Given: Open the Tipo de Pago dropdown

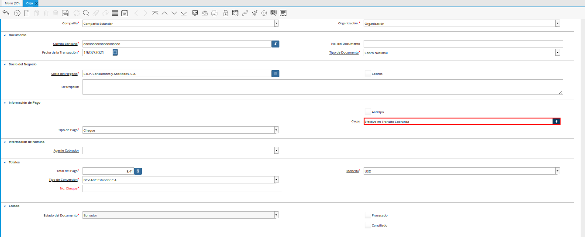Looking at the screenshot, I should (x=276, y=130).
